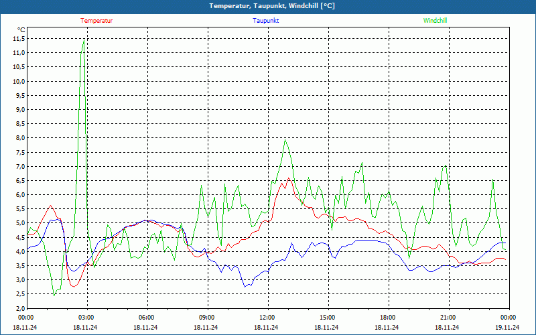Click the 15:00 time axis label
536x335 pixels.
tap(327, 318)
